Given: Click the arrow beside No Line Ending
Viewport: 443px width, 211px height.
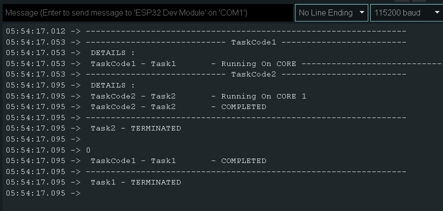Looking at the screenshot, I should [x=362, y=13].
